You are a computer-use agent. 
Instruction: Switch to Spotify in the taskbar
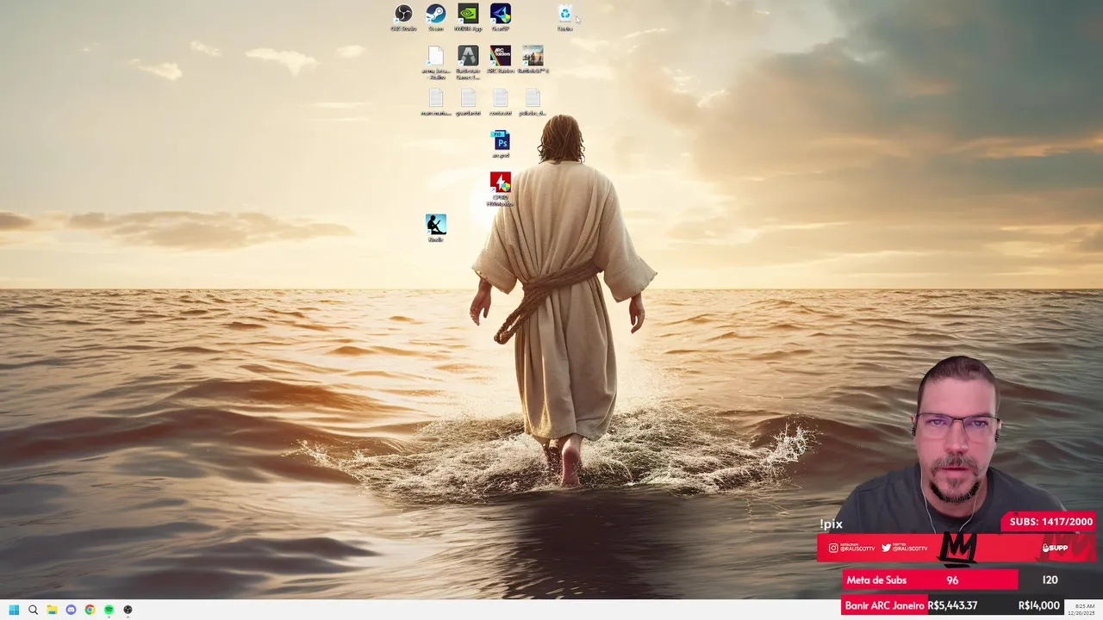tap(109, 610)
